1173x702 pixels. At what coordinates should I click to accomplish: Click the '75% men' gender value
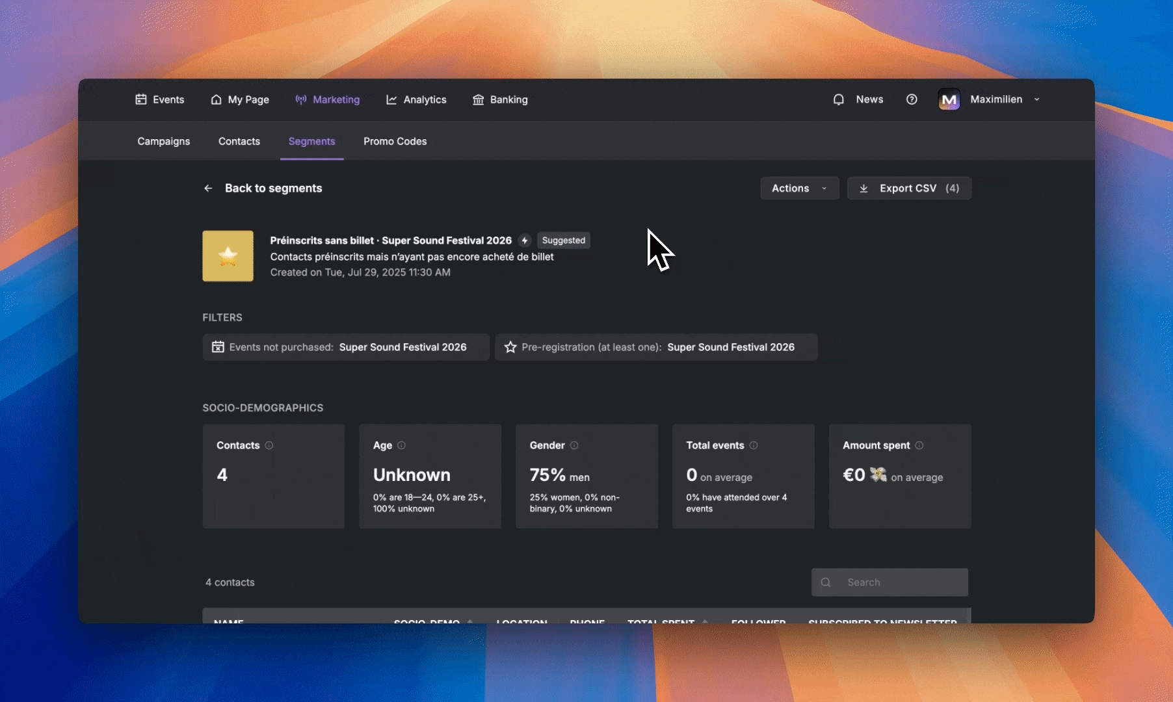pos(559,475)
